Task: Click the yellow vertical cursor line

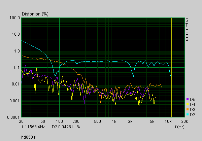Action: point(171,68)
